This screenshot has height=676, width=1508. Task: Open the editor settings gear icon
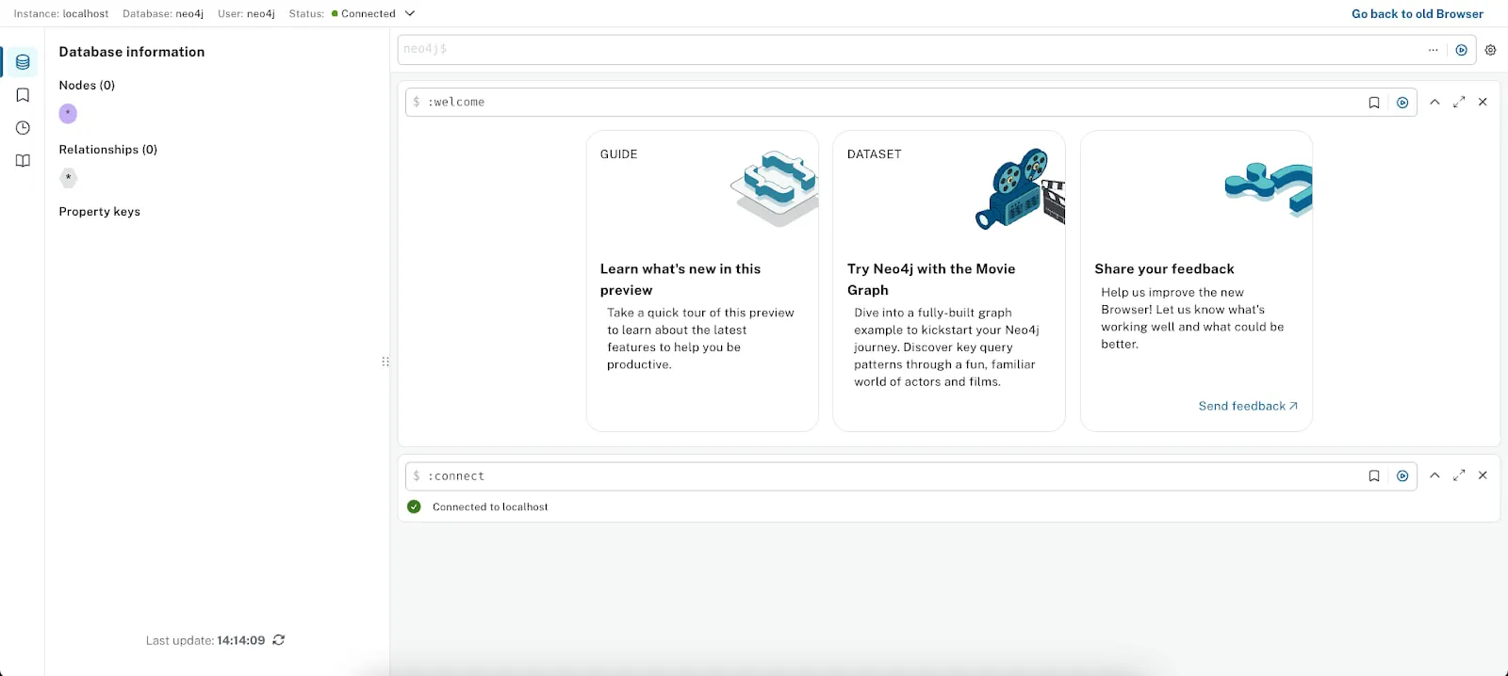tap(1490, 51)
